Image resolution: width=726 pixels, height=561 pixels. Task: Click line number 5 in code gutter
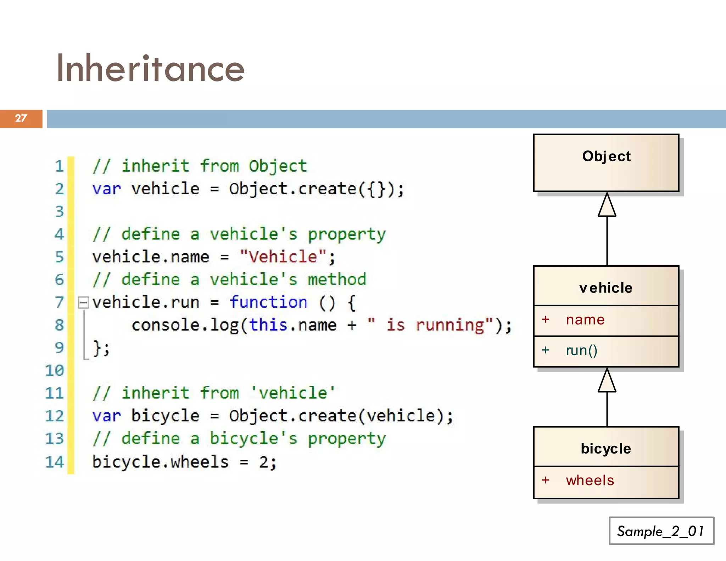pyautogui.click(x=59, y=257)
